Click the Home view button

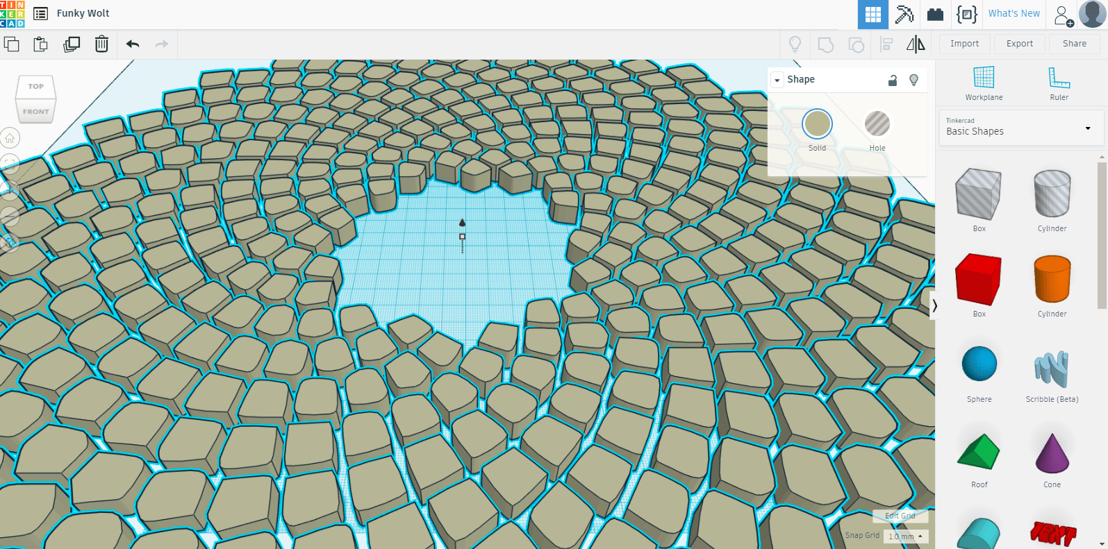10,138
